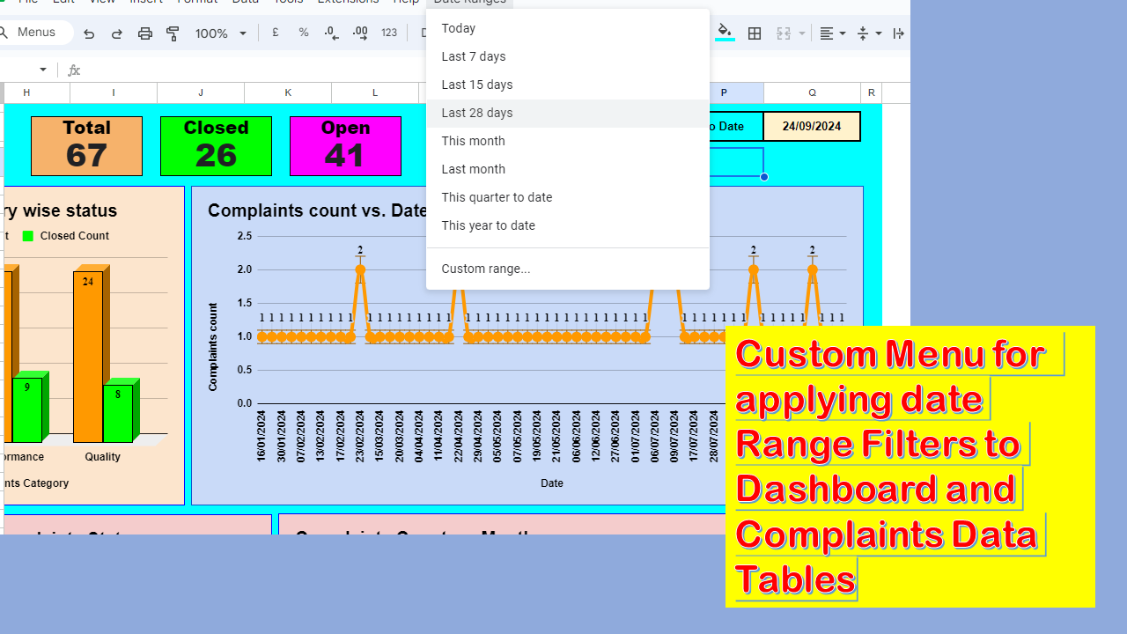This screenshot has width=1127, height=634.
Task: Select column Q header
Action: (812, 92)
